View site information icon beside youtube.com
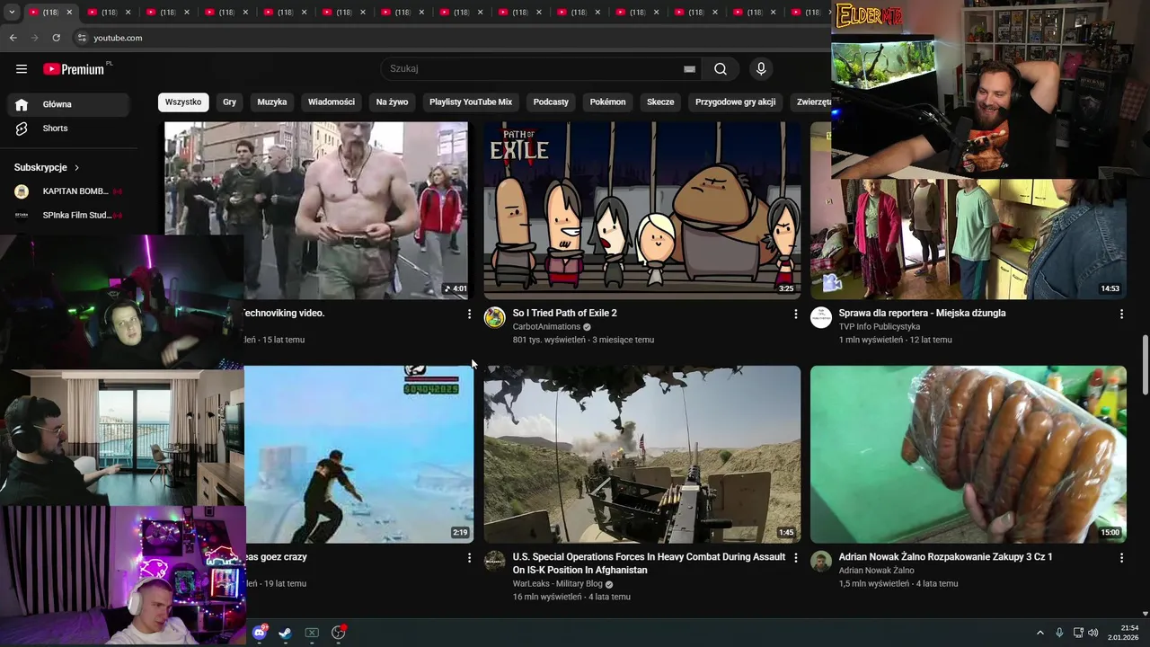This screenshot has width=1150, height=647. (82, 38)
